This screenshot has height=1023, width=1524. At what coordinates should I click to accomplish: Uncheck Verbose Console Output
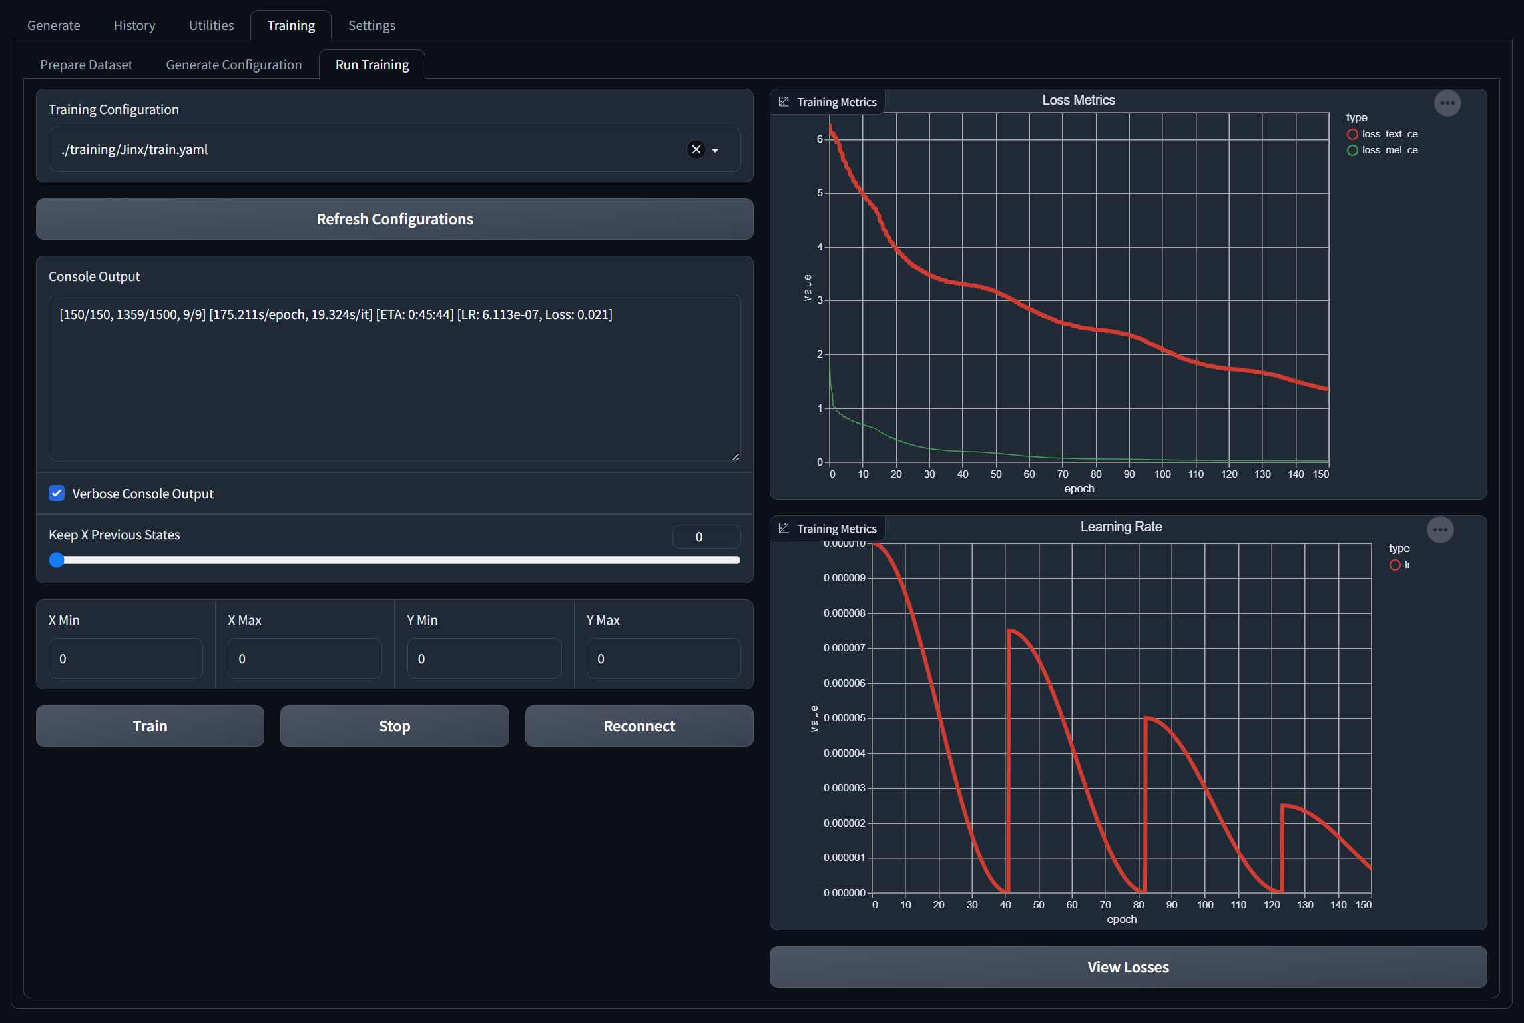(57, 494)
